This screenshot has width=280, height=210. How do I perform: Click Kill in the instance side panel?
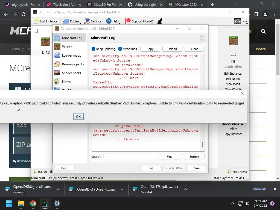(x=233, y=62)
